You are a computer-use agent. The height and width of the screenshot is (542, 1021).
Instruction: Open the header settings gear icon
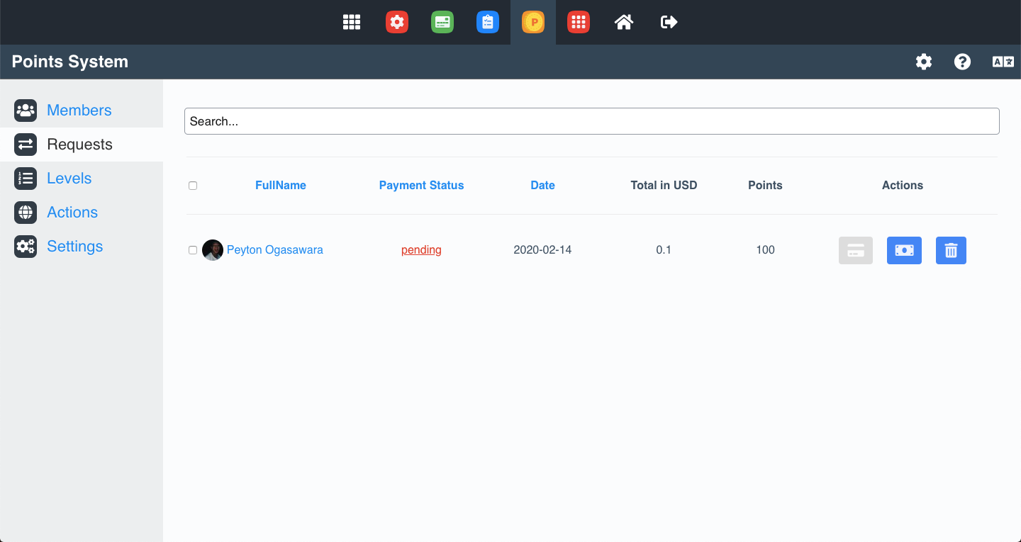click(924, 62)
